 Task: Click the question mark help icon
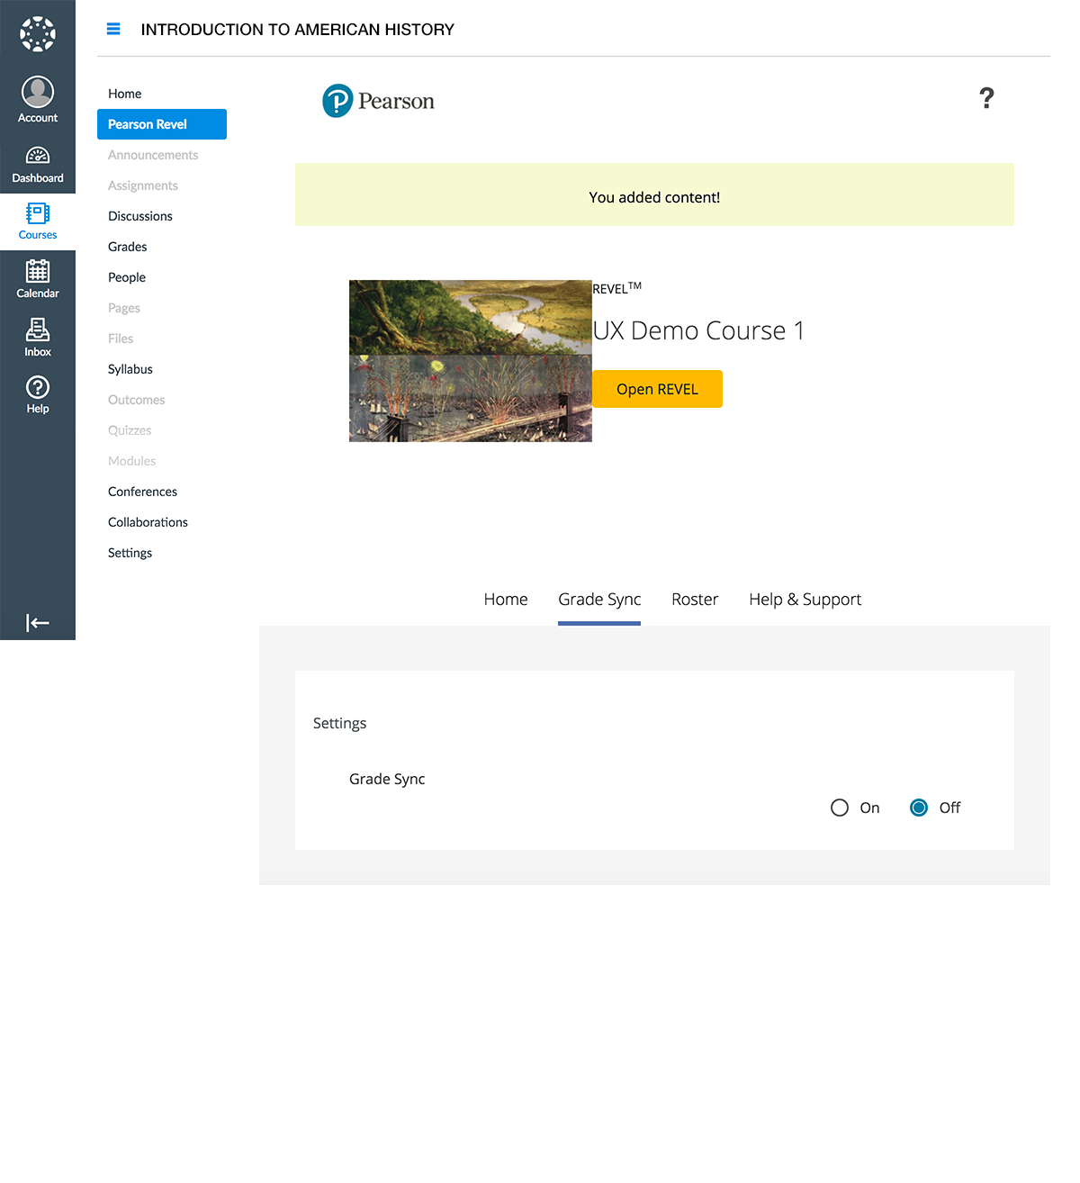[986, 98]
